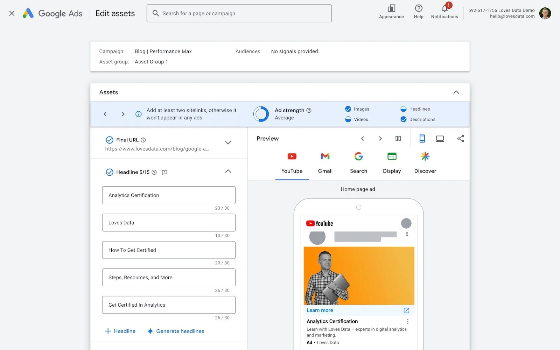Screen dimensions: 560x350
Task: Open the Appearance panel
Action: (x=391, y=11)
